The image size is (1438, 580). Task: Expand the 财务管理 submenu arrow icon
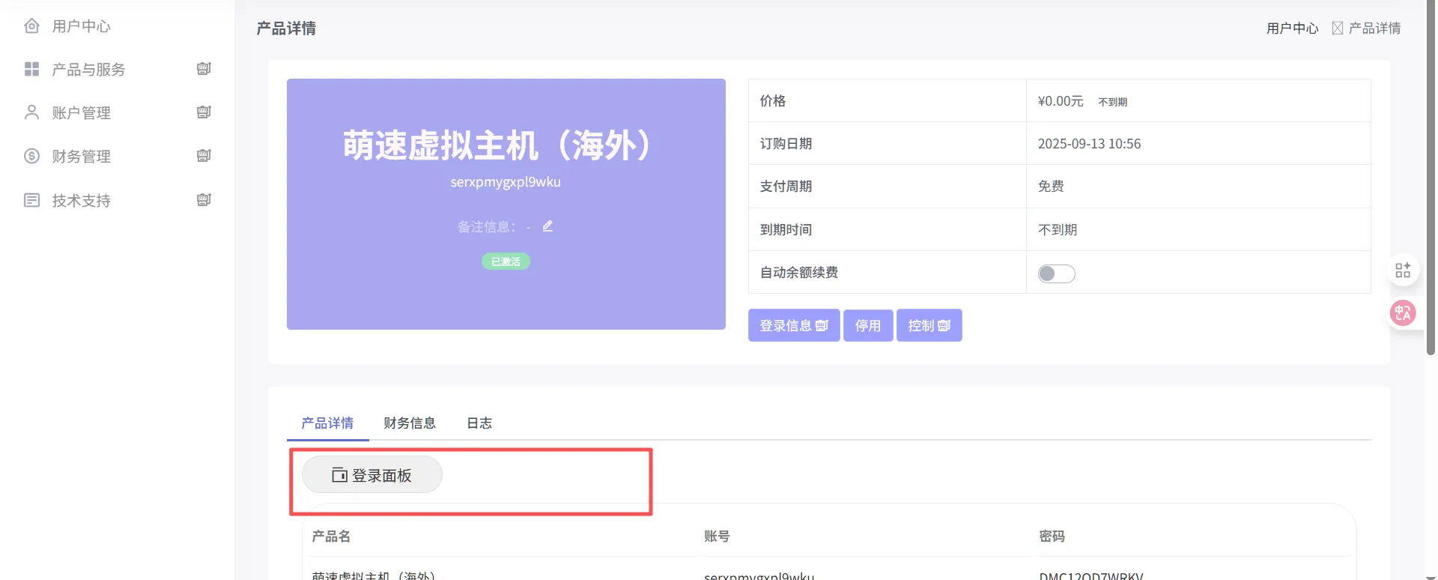[204, 156]
